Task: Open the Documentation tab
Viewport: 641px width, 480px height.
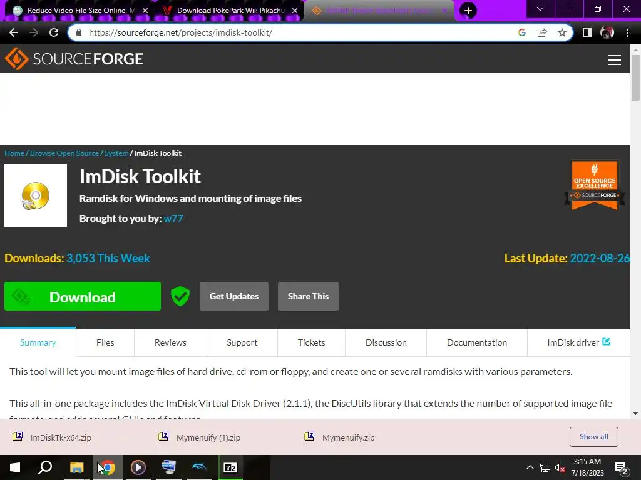Action: coord(476,342)
